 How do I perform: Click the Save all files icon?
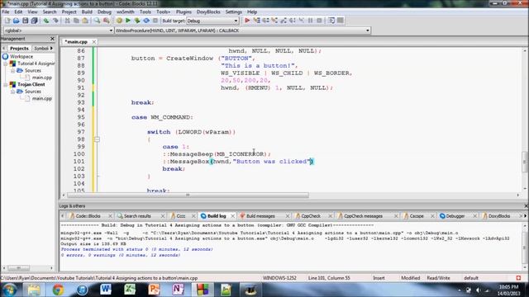point(35,21)
